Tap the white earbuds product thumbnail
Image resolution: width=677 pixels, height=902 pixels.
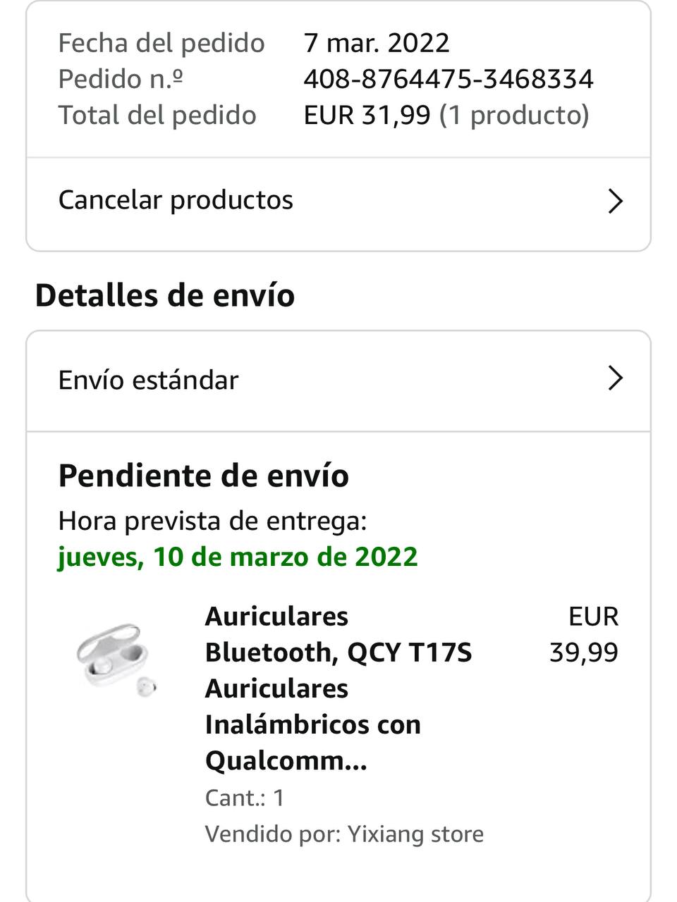pos(116,660)
